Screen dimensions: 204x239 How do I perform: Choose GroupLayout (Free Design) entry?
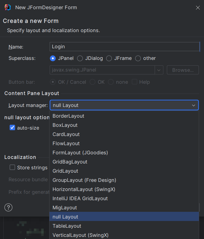pos(84,180)
